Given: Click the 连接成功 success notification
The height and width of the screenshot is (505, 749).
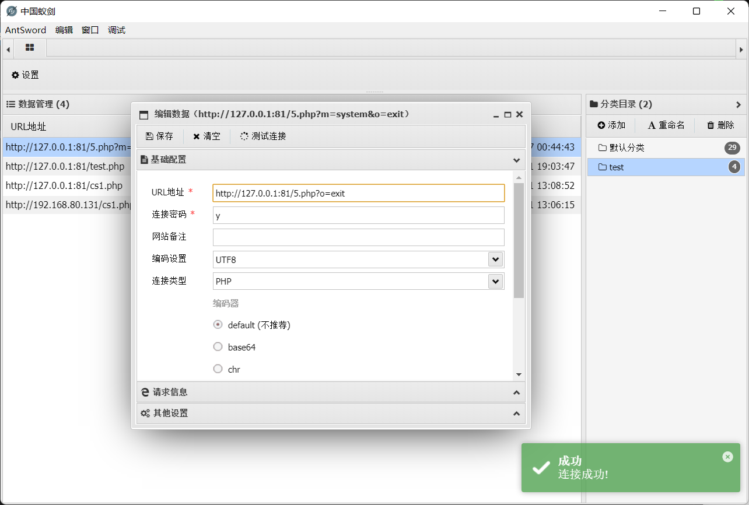Looking at the screenshot, I should pos(631,468).
